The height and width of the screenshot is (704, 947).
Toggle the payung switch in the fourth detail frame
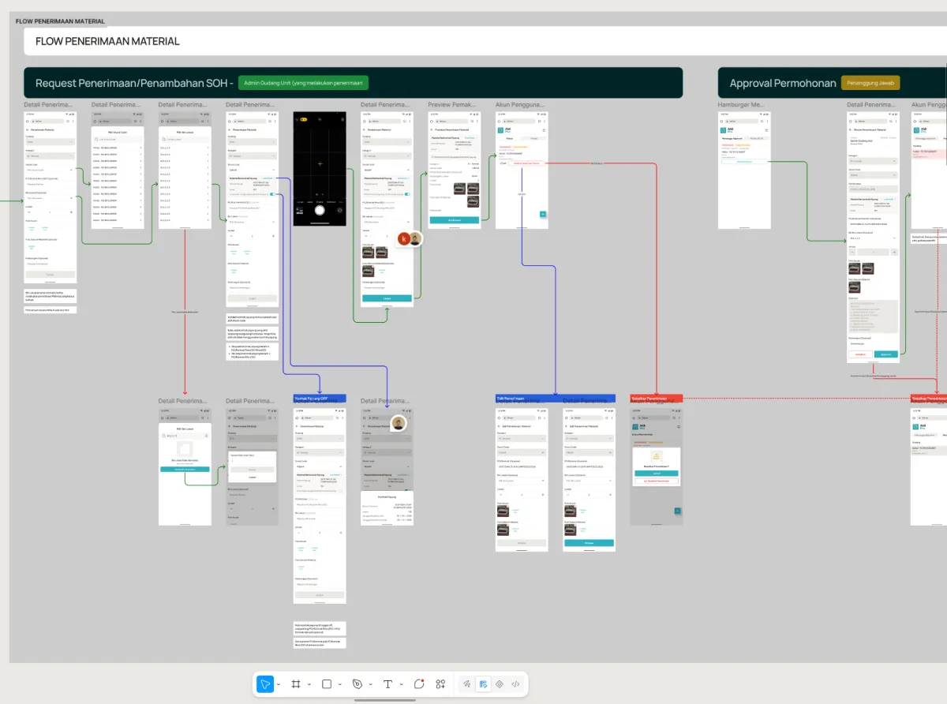tap(273, 193)
